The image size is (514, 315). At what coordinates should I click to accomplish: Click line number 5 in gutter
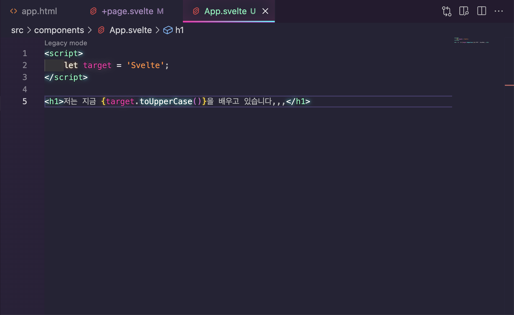pos(25,101)
